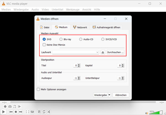The width and height of the screenshot is (166, 115).
Task: Skip to next track button
Action: coord(20,112)
